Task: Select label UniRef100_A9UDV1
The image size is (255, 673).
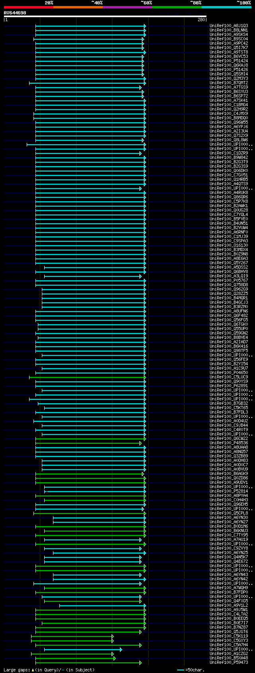Action: pos(229,483)
